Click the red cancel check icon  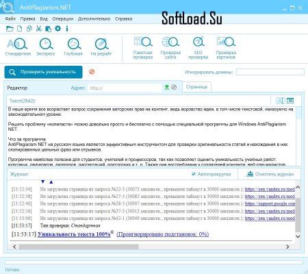[92, 72]
